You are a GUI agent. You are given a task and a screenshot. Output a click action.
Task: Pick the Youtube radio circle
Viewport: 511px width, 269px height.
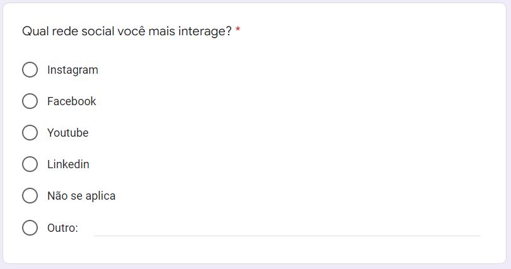pyautogui.click(x=30, y=133)
